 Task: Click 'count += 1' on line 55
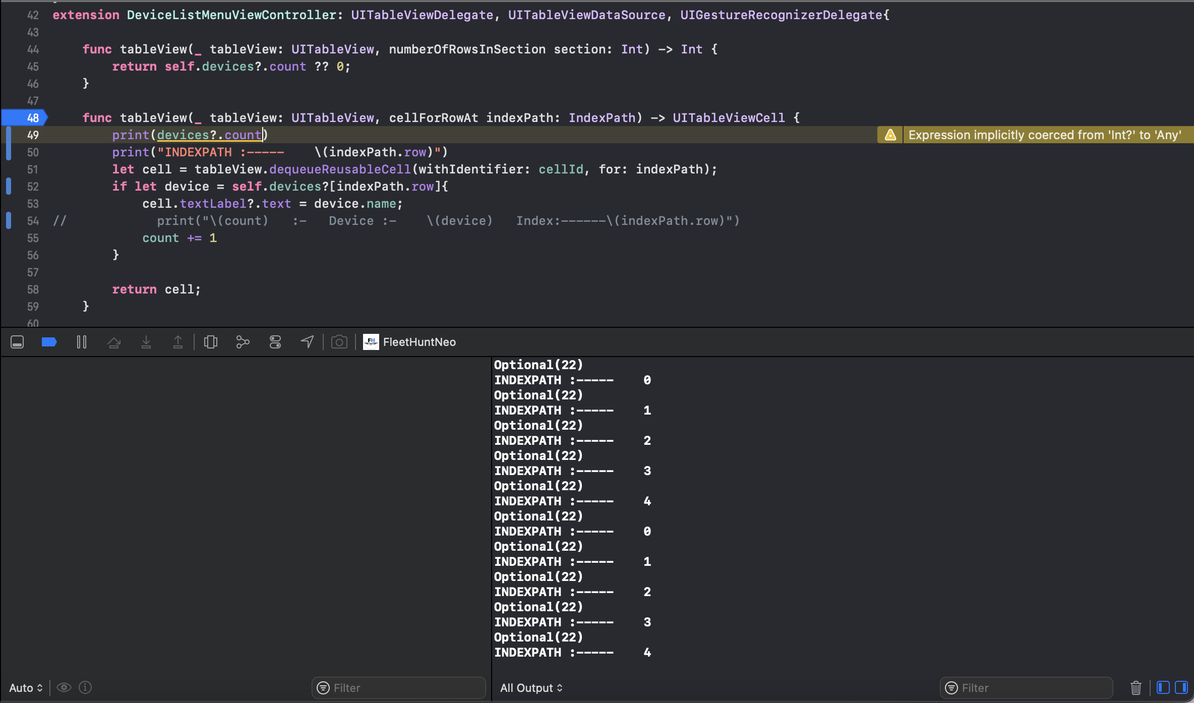coord(180,238)
